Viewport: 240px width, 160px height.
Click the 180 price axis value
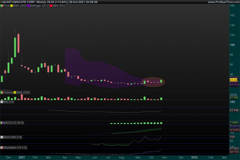[x=232, y=5]
